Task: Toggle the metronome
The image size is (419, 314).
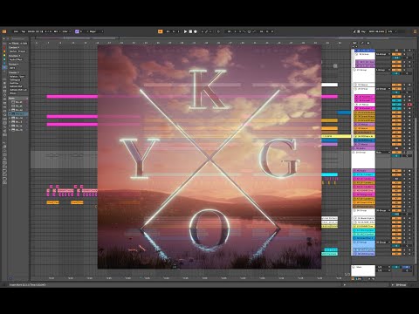Action: click(56, 31)
